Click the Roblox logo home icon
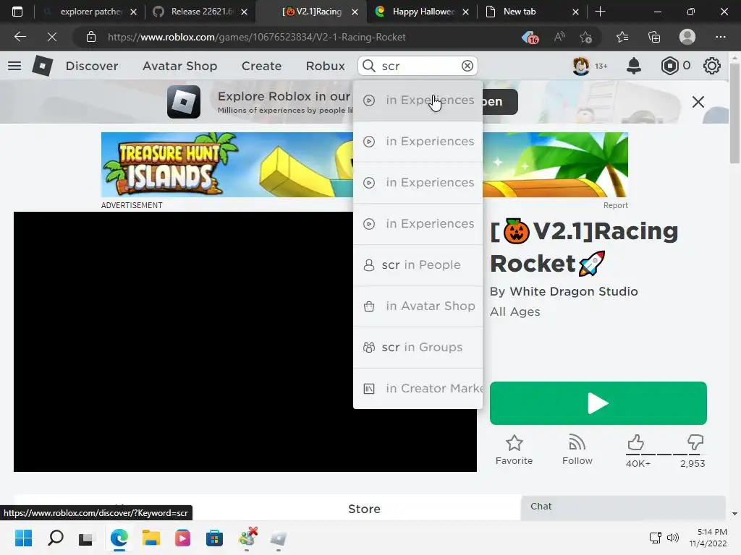The width and height of the screenshot is (741, 555). pyautogui.click(x=43, y=66)
